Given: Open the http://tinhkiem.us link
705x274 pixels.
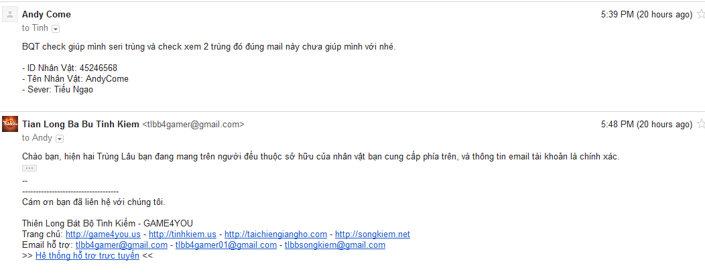Looking at the screenshot, I should click(x=182, y=234).
